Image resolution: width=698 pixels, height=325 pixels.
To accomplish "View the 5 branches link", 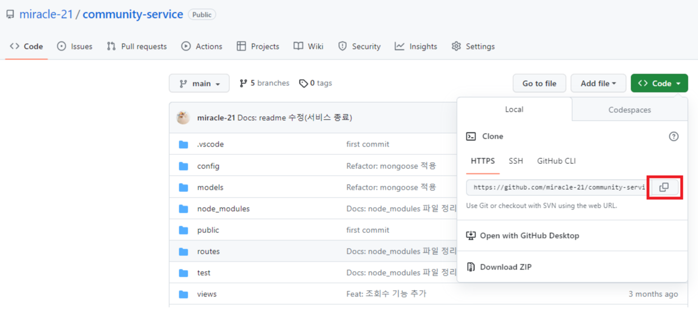I will (264, 83).
